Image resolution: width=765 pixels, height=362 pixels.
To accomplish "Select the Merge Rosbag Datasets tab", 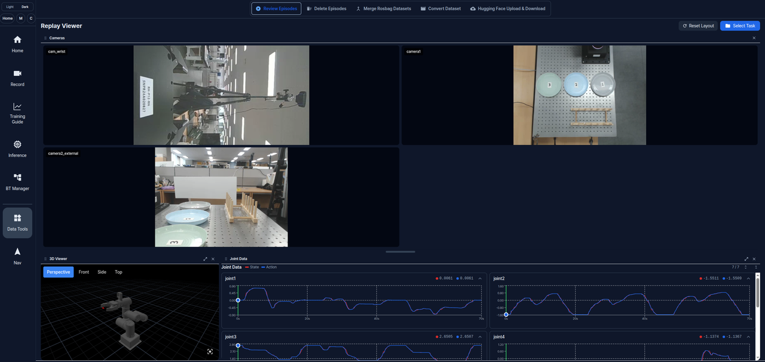I will point(383,8).
